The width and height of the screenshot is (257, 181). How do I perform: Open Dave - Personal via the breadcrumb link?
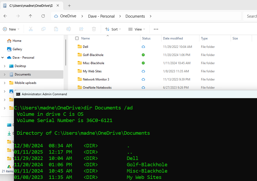click(x=101, y=16)
